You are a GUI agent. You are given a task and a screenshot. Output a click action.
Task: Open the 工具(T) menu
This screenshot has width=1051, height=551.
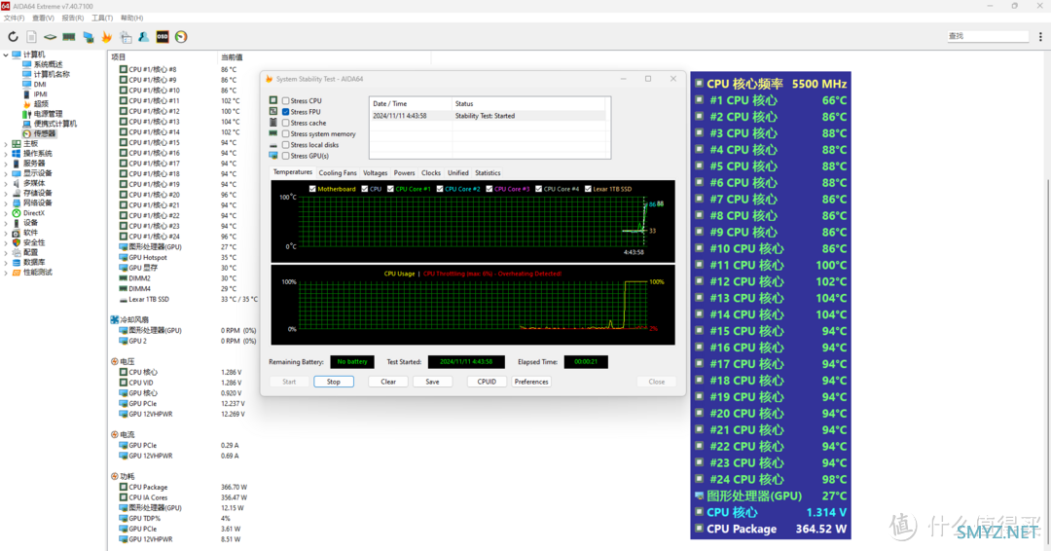coord(102,18)
